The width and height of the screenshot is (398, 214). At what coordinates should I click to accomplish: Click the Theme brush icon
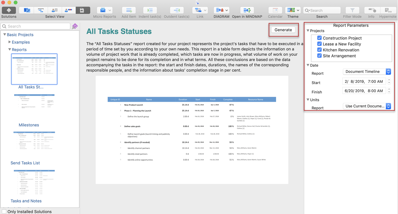pyautogui.click(x=290, y=10)
